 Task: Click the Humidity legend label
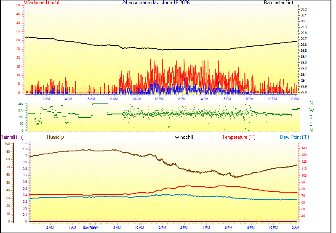coord(55,137)
